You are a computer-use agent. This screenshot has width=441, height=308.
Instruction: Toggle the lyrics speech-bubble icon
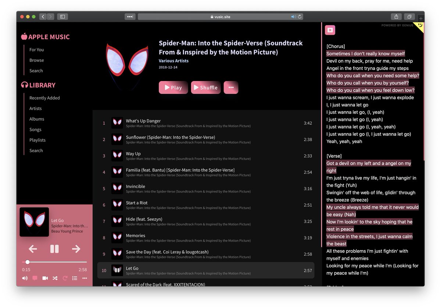35,278
